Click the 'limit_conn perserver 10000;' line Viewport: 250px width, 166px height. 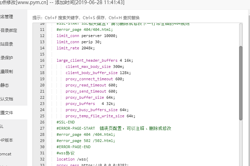(87, 36)
